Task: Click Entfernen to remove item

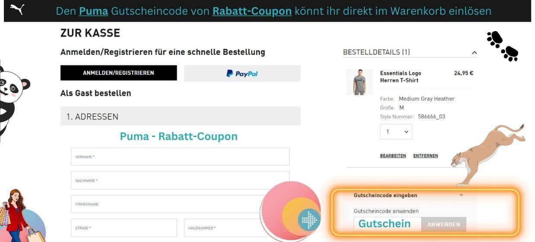Action: (x=426, y=156)
